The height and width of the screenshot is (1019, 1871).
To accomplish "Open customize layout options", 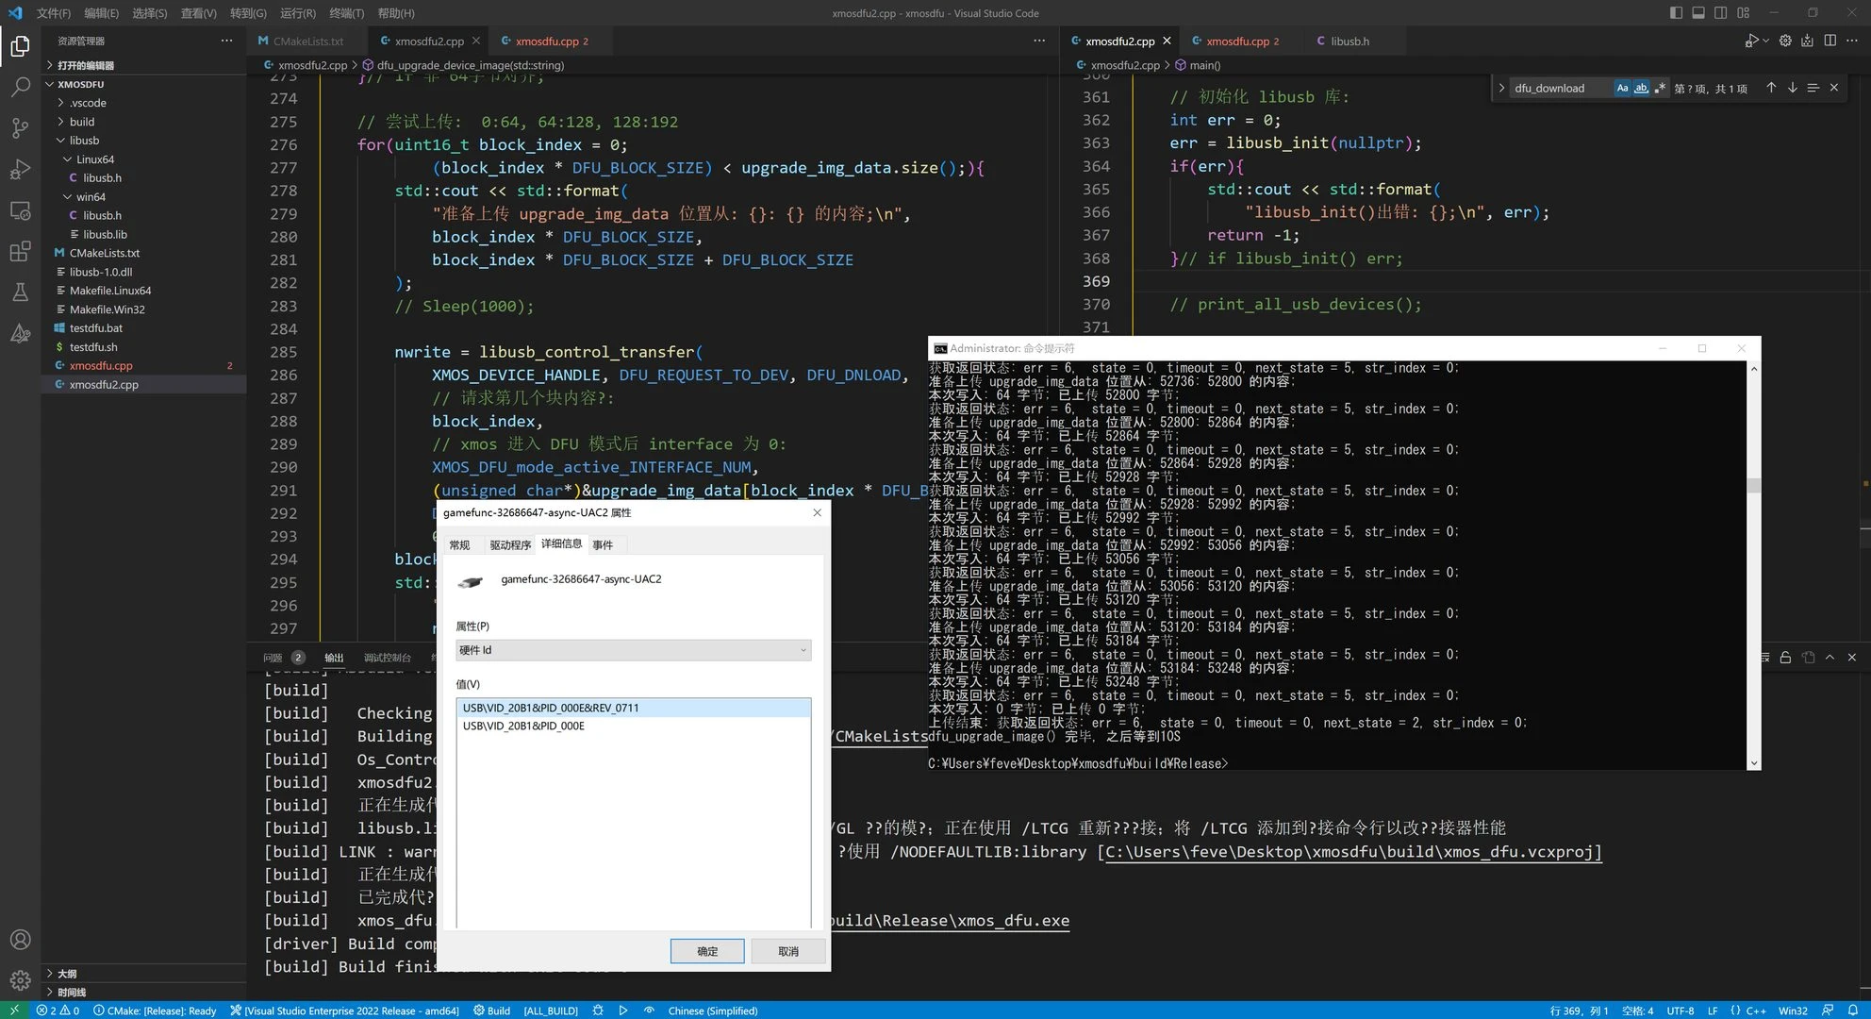I will 1744,12.
